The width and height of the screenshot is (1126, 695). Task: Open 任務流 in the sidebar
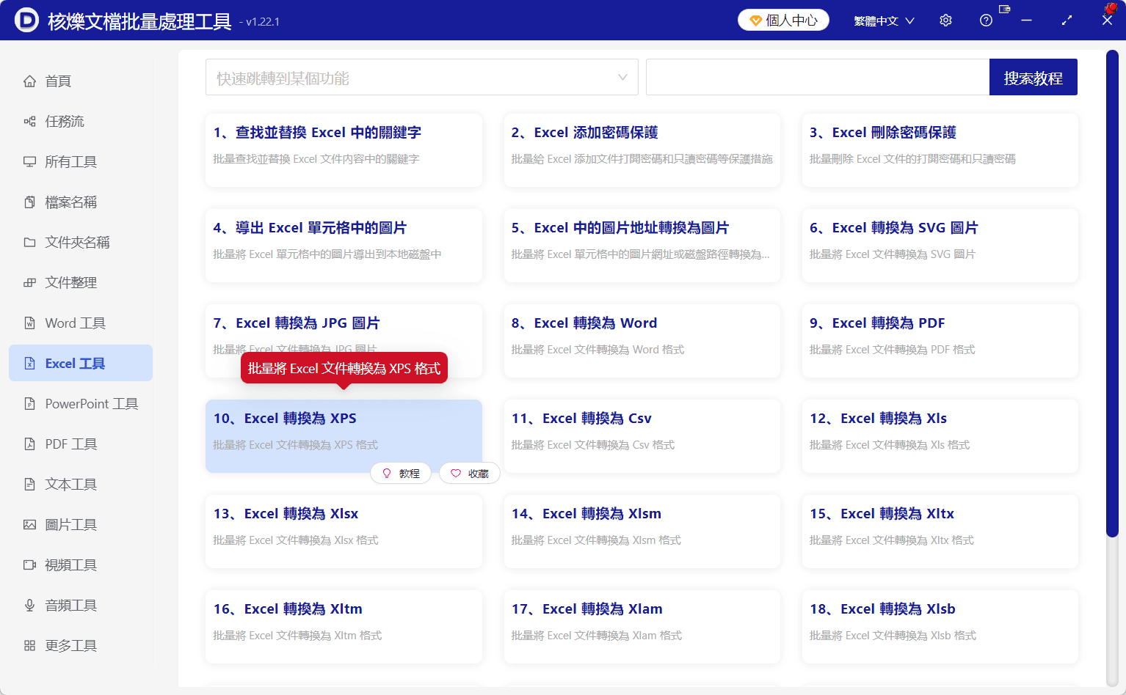[81, 122]
